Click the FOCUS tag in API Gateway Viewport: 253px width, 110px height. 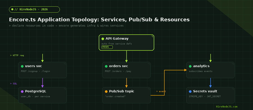click(x=107, y=47)
